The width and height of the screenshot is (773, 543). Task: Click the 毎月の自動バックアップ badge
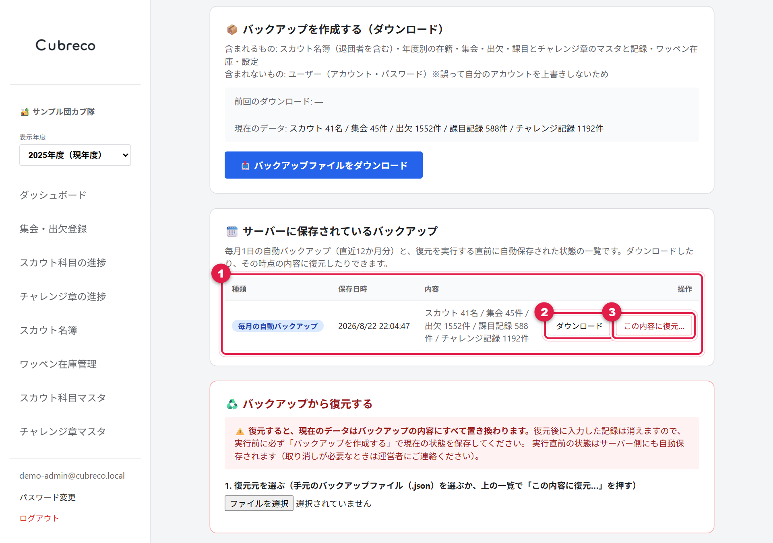click(x=278, y=326)
